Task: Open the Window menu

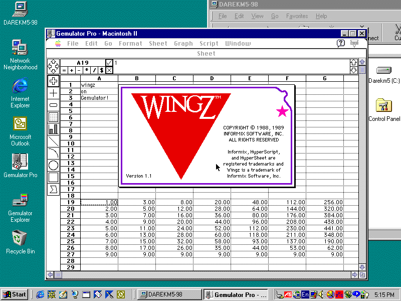Action: (x=238, y=44)
